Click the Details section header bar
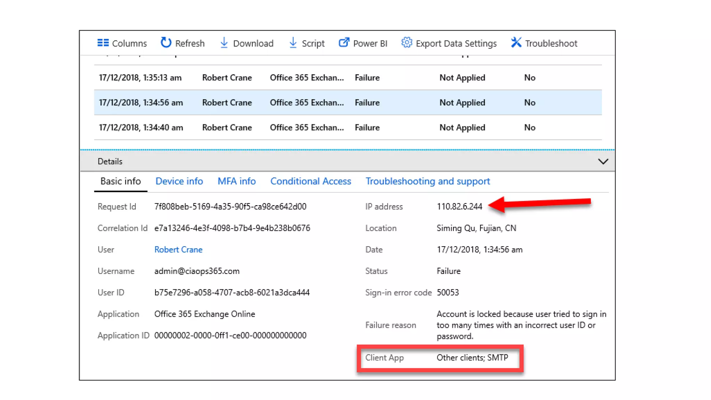 [312, 161]
